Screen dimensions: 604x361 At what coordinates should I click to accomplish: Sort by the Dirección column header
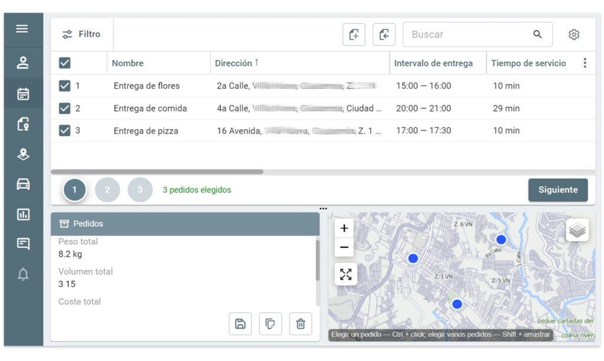coord(234,63)
